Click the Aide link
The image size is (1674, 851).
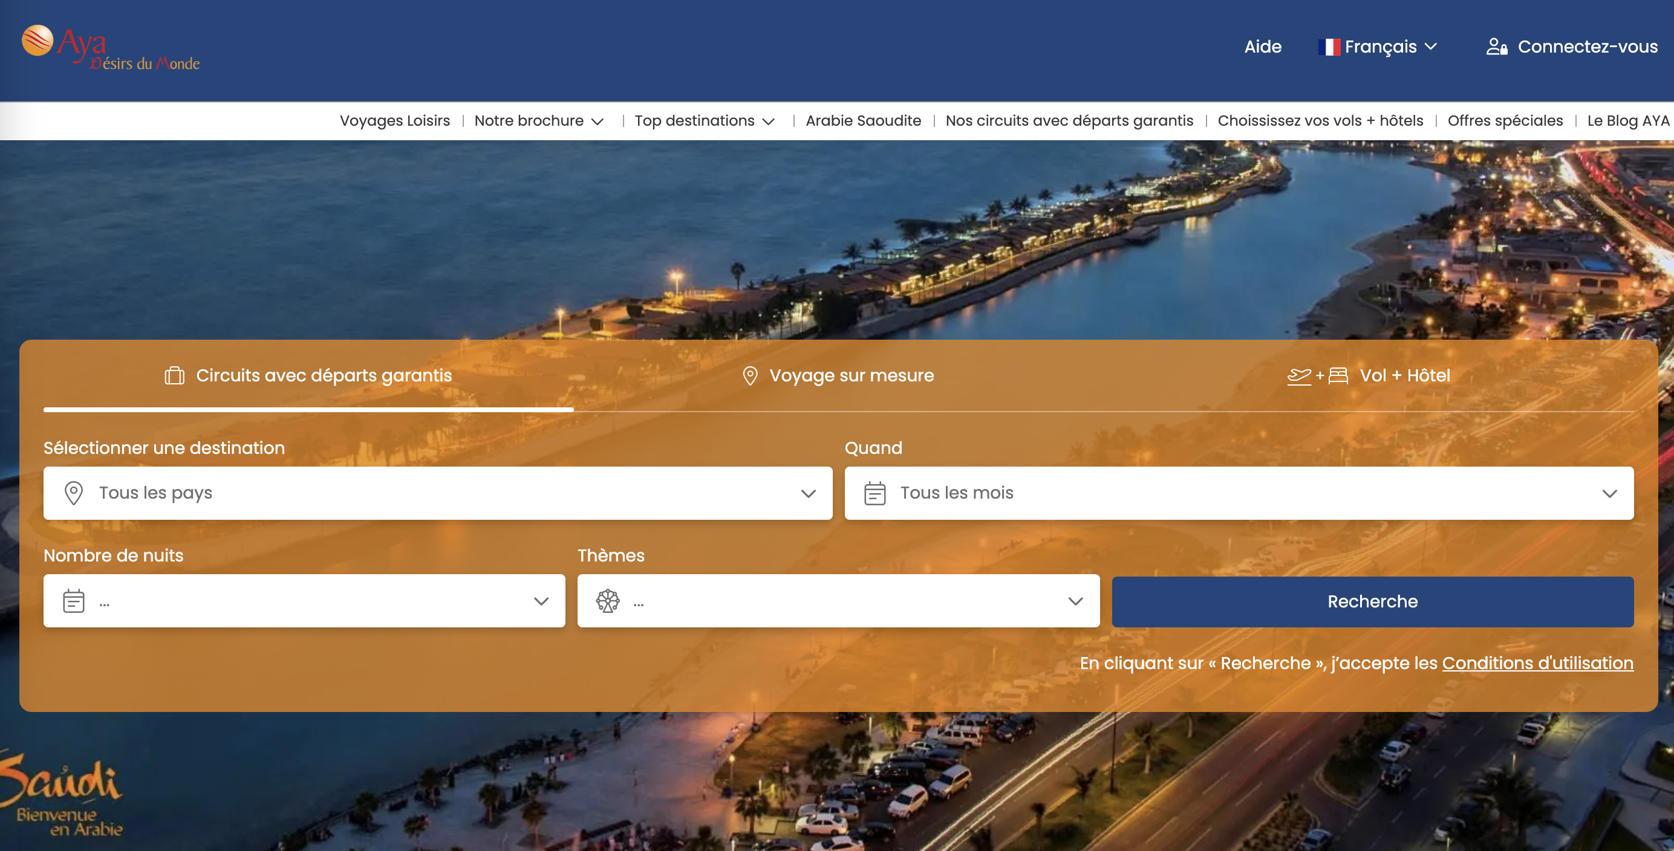tap(1263, 47)
